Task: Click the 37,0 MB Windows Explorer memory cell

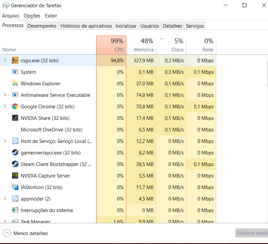Action: click(141, 84)
